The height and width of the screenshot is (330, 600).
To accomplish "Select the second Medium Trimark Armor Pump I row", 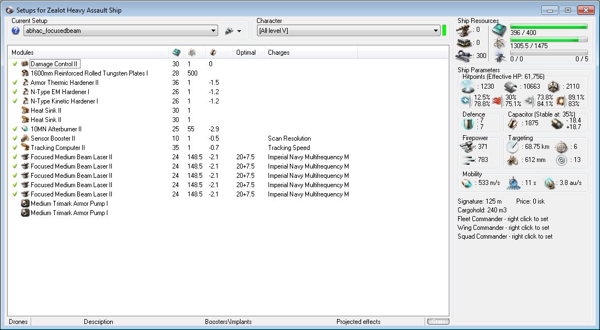I will [x=228, y=213].
